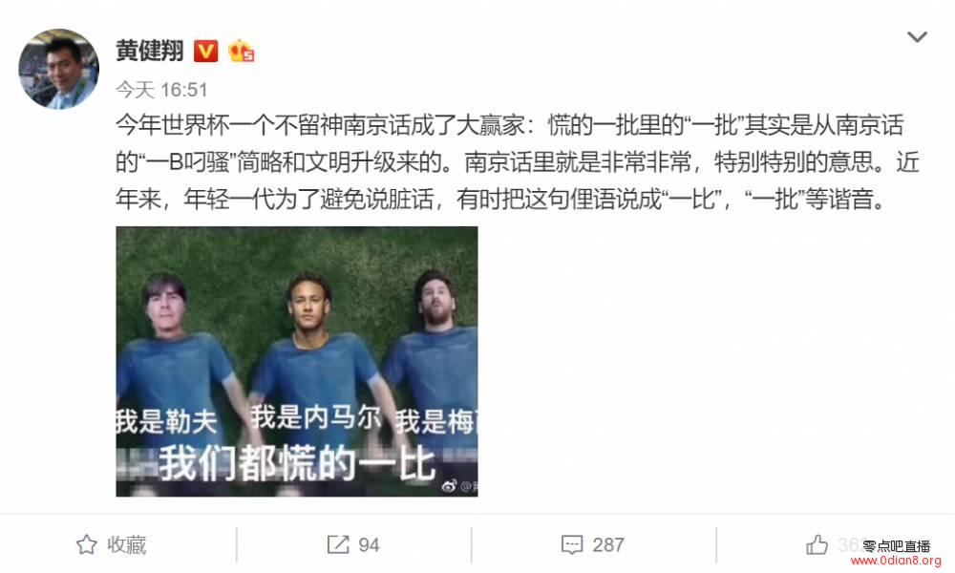The height and width of the screenshot is (573, 955).
Task: Click the comment bubble icon
Action: (572, 544)
